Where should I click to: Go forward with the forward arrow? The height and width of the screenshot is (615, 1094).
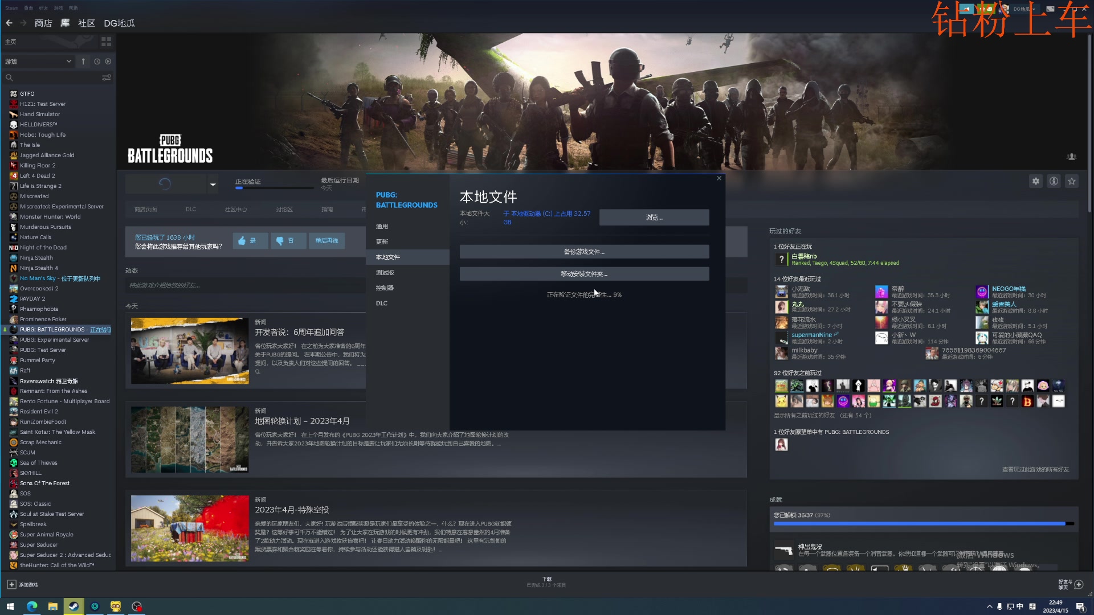[23, 23]
